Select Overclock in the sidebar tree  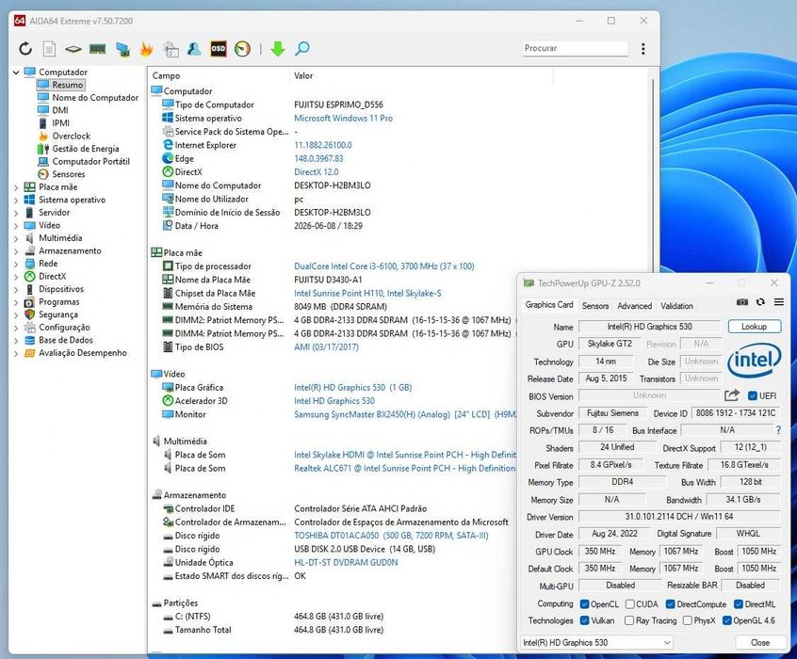point(72,137)
